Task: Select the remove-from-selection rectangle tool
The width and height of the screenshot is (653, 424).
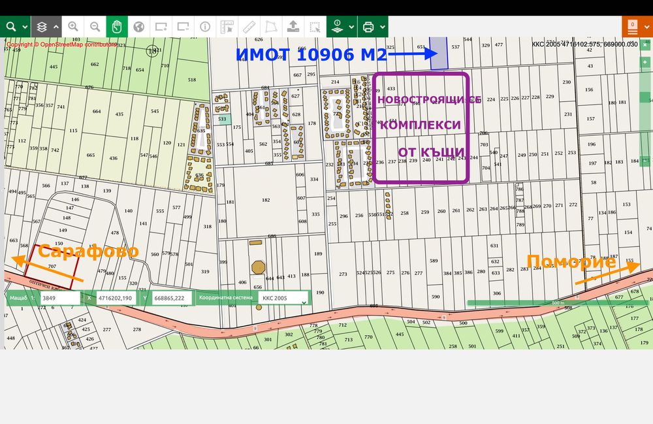Action: click(x=183, y=27)
